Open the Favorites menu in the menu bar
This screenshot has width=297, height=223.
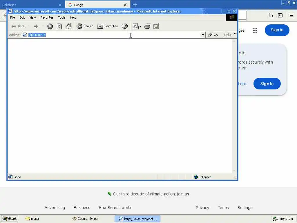click(x=47, y=17)
